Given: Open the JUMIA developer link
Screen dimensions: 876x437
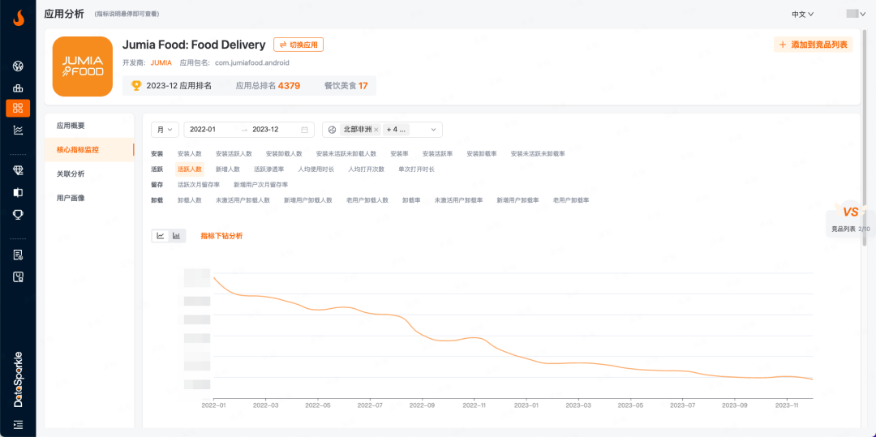Looking at the screenshot, I should click(161, 63).
